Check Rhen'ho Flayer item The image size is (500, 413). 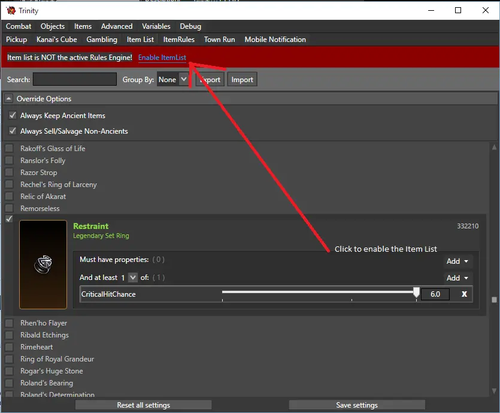(x=9, y=323)
